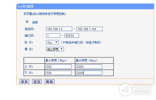The width and height of the screenshot is (156, 100).
Task: Click the 最小带宽 (Kbps) column header
Action: 56,61
